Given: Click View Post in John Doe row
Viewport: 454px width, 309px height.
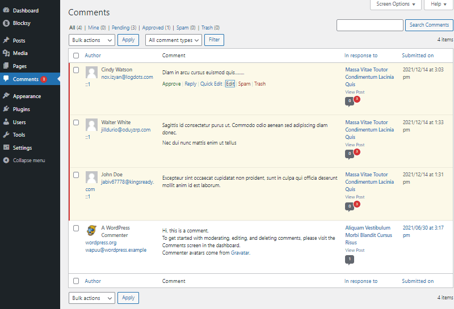Looking at the screenshot, I should pyautogui.click(x=355, y=197).
